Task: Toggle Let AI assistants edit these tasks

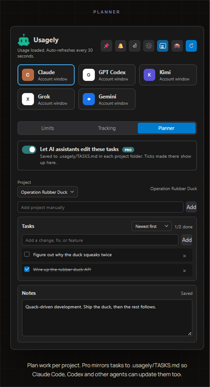Action: pos(29,149)
